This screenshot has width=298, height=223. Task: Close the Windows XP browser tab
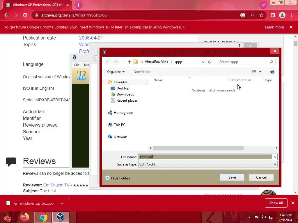point(68,5)
